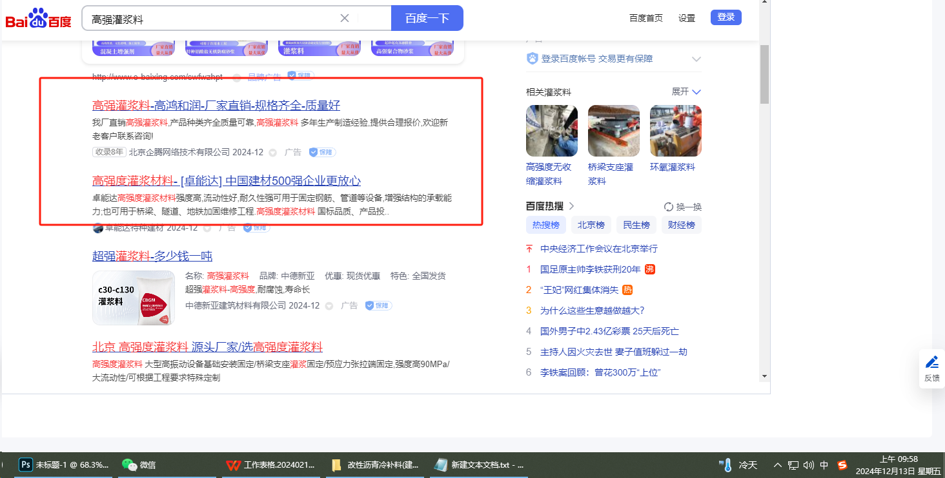Show hidden tray icons chevron

tap(777, 465)
